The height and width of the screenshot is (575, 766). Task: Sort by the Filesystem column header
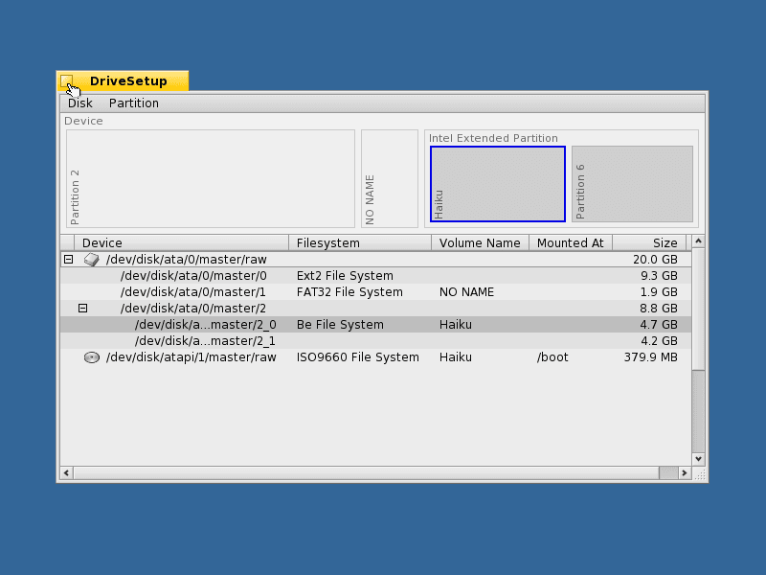pyautogui.click(x=360, y=243)
